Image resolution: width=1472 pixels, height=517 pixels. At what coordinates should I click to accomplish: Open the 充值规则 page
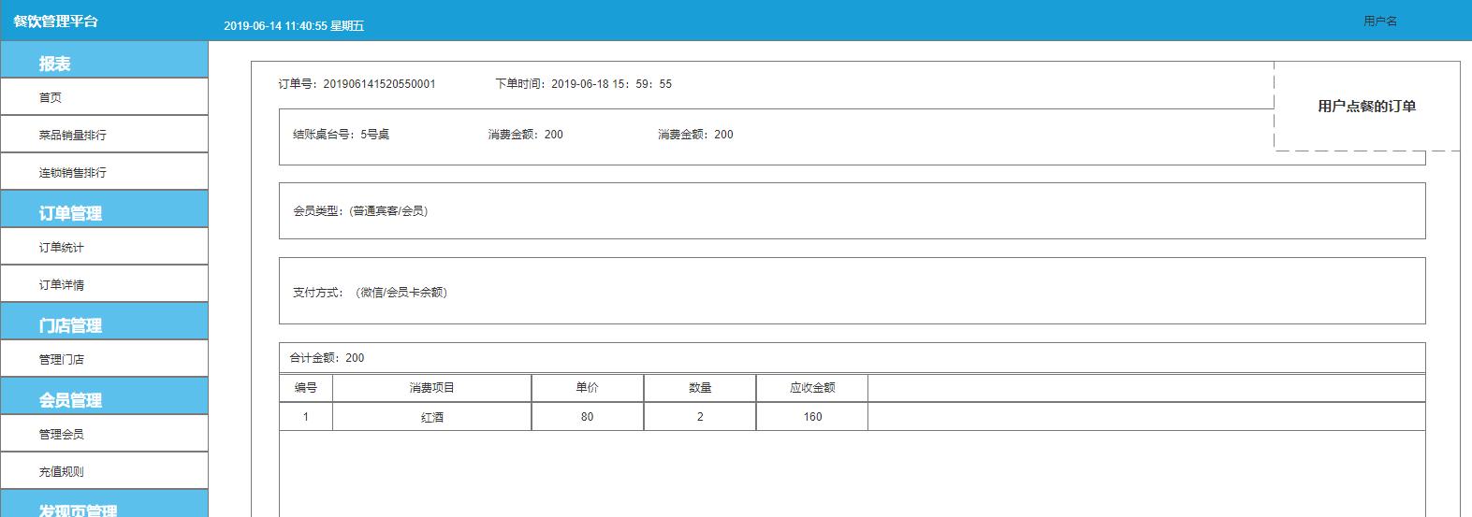61,471
